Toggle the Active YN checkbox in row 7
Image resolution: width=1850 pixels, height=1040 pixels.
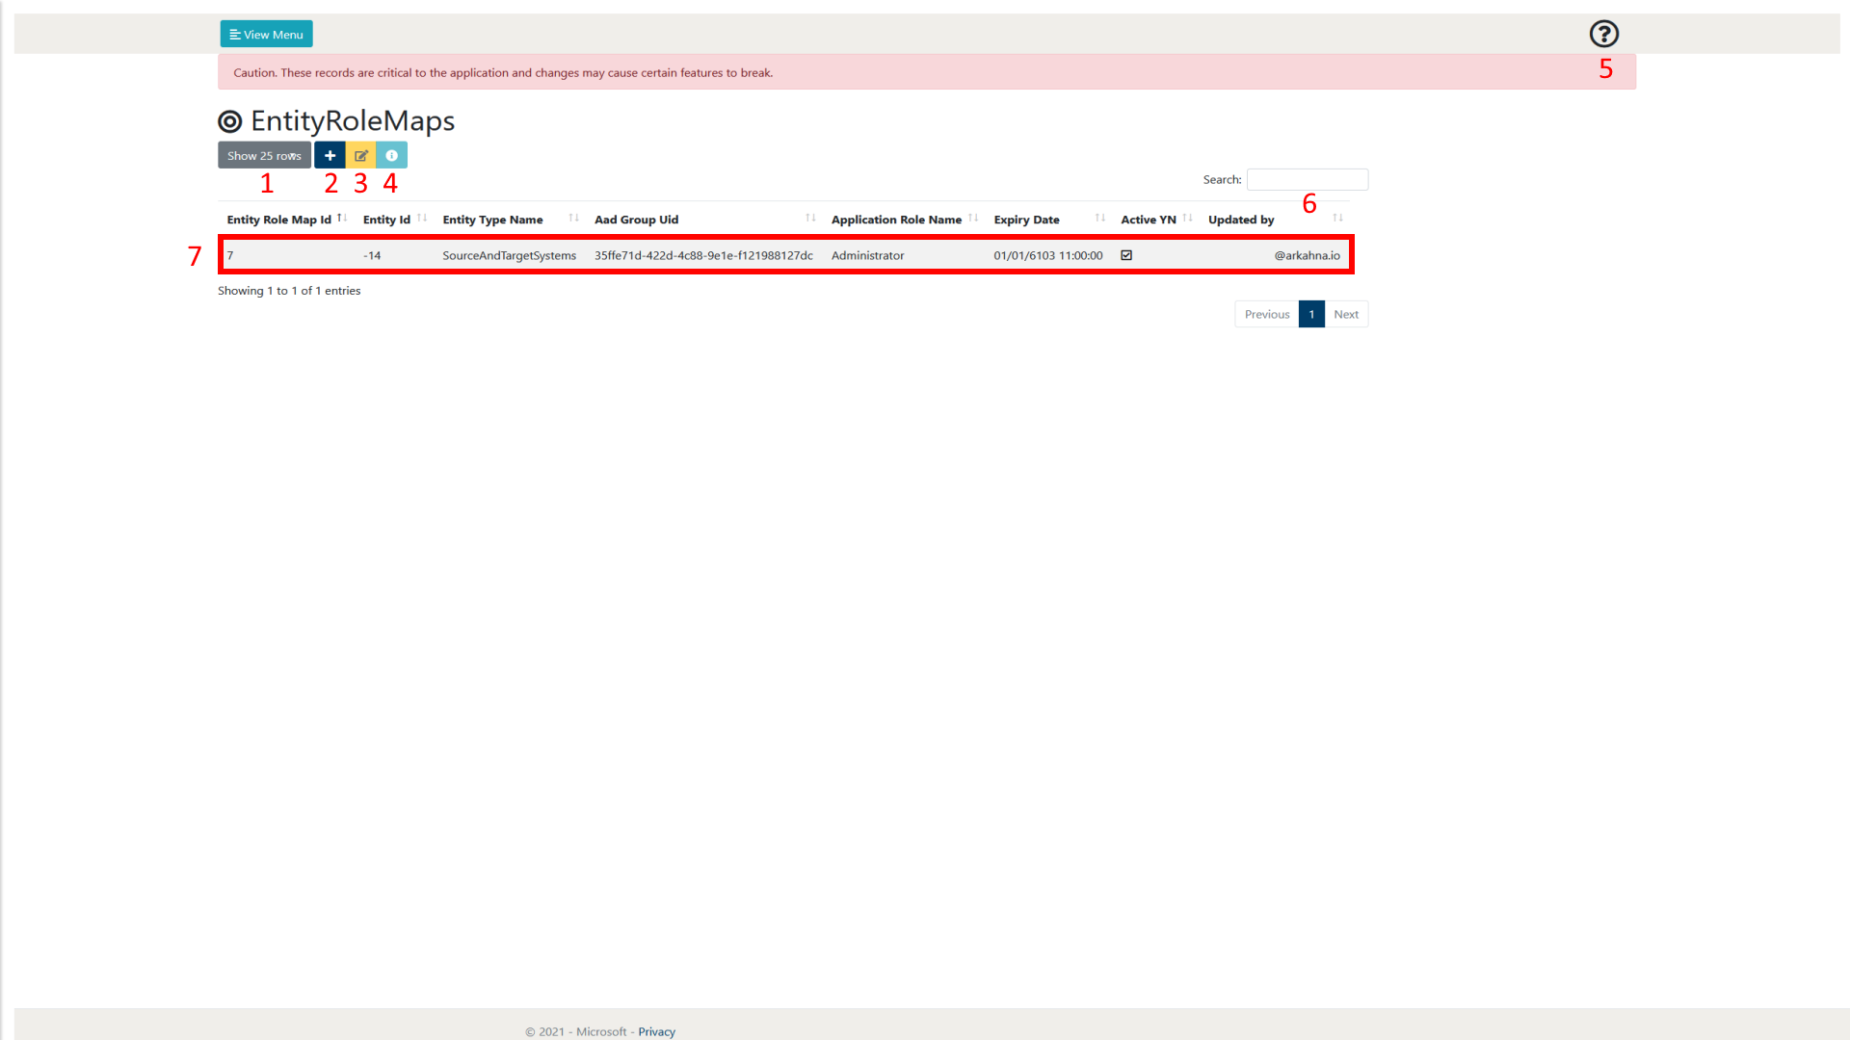(x=1126, y=255)
